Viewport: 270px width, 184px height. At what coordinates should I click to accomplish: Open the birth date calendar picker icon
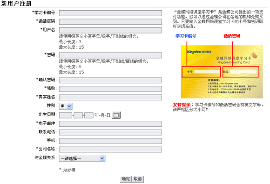click(x=116, y=115)
